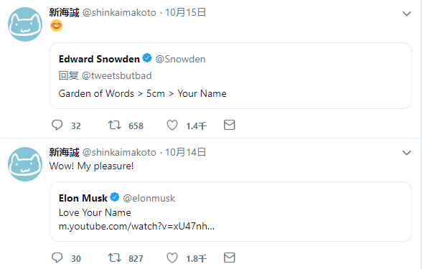The image size is (422, 269).
Task: Open 新海誠 display name on second tweet
Action: click(x=65, y=152)
